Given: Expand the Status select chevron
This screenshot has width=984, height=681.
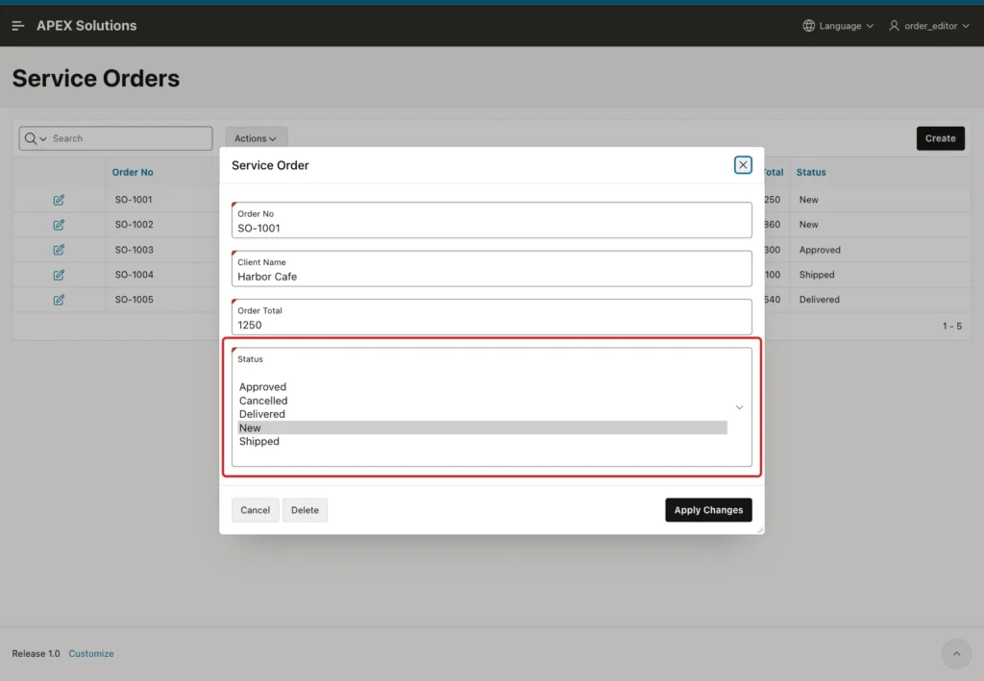Looking at the screenshot, I should click(x=739, y=407).
